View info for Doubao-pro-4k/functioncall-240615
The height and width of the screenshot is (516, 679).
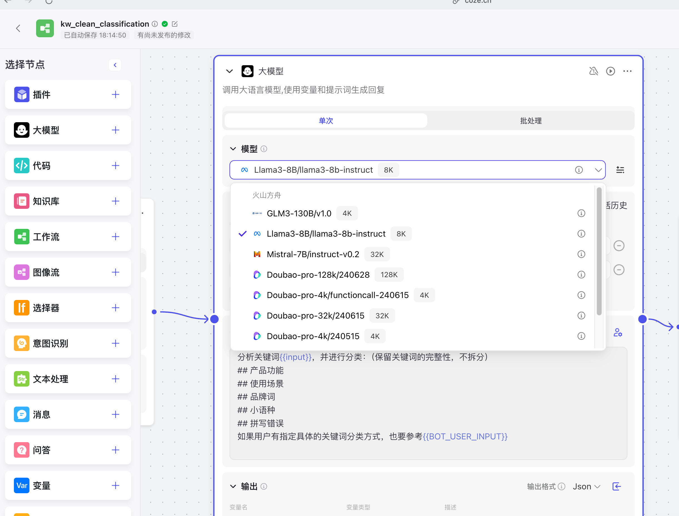coord(581,295)
